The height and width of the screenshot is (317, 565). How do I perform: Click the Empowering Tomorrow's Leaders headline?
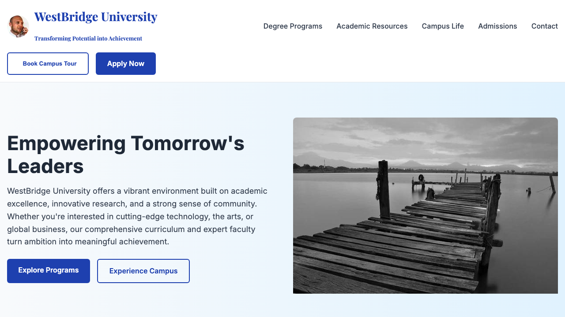click(125, 155)
